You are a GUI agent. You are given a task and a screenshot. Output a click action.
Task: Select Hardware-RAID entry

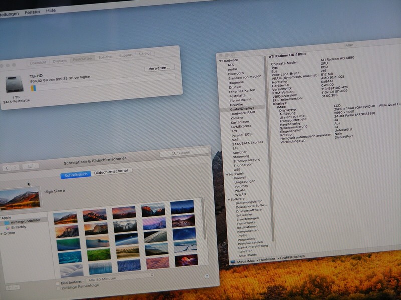coord(243,113)
